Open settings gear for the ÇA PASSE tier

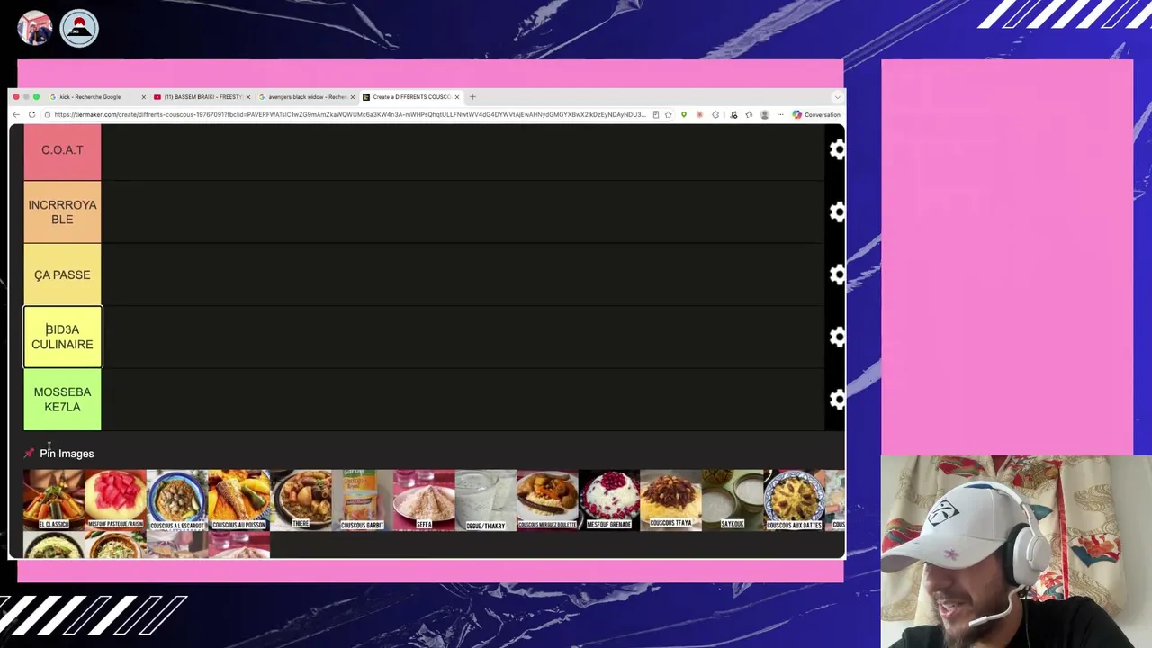coord(837,274)
